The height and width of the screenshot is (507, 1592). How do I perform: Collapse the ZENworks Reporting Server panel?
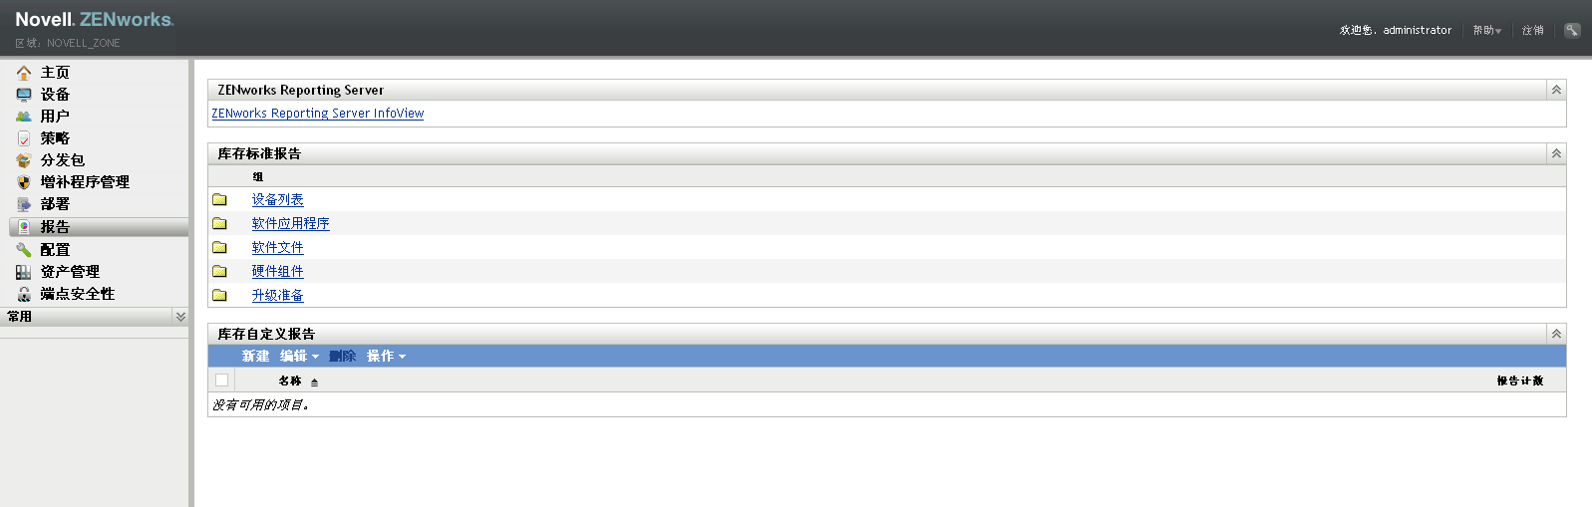click(1556, 90)
